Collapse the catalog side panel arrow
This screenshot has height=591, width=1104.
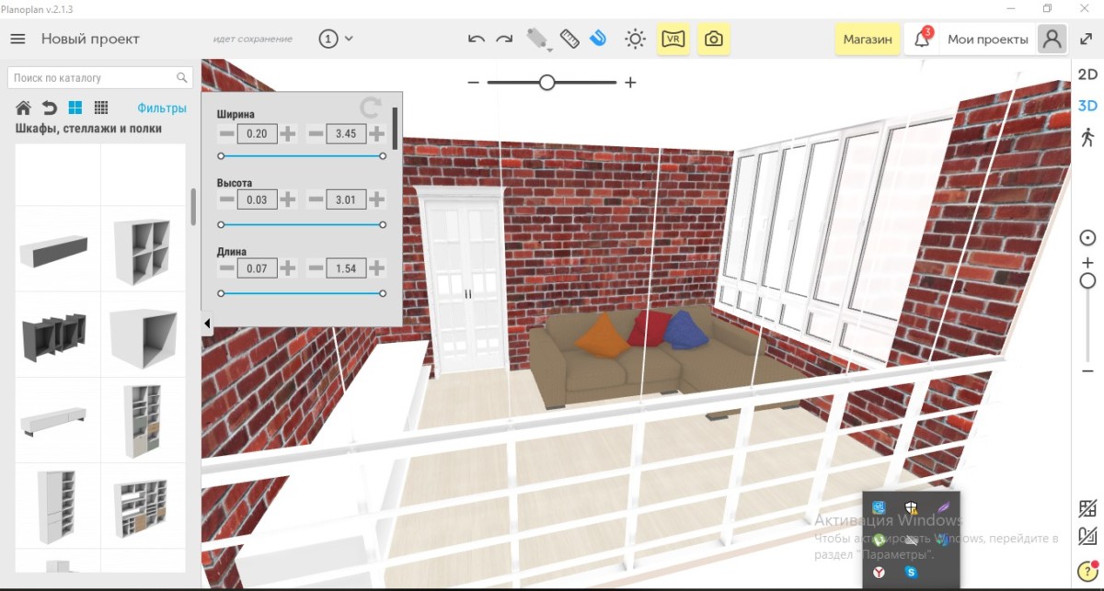point(207,324)
